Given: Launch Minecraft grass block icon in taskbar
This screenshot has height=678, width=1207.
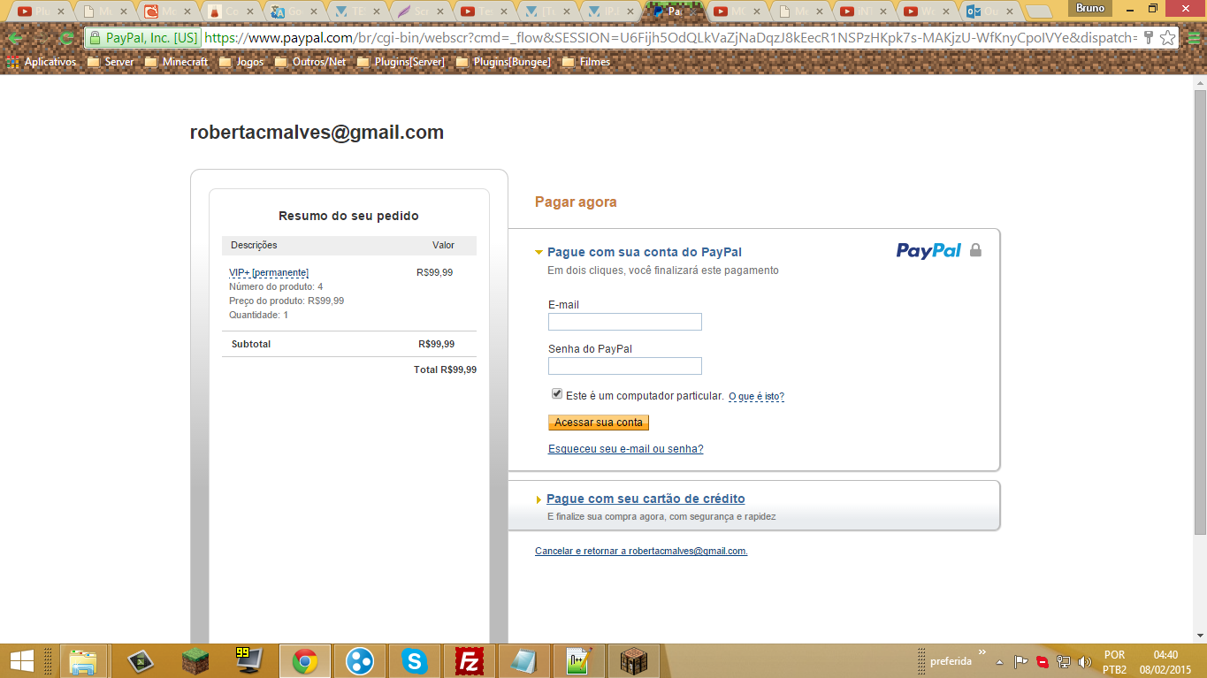Looking at the screenshot, I should (195, 661).
